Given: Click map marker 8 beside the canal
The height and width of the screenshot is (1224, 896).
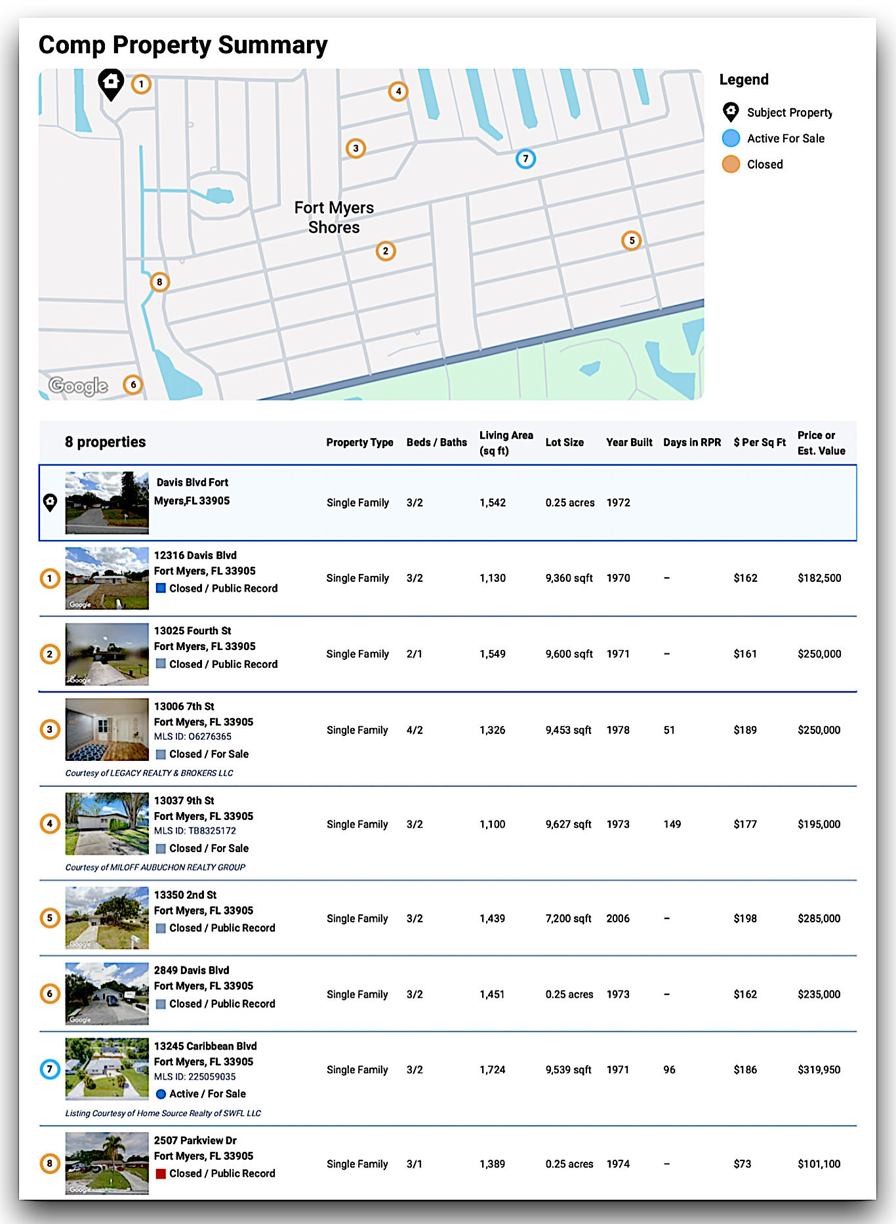Looking at the screenshot, I should pos(159,282).
